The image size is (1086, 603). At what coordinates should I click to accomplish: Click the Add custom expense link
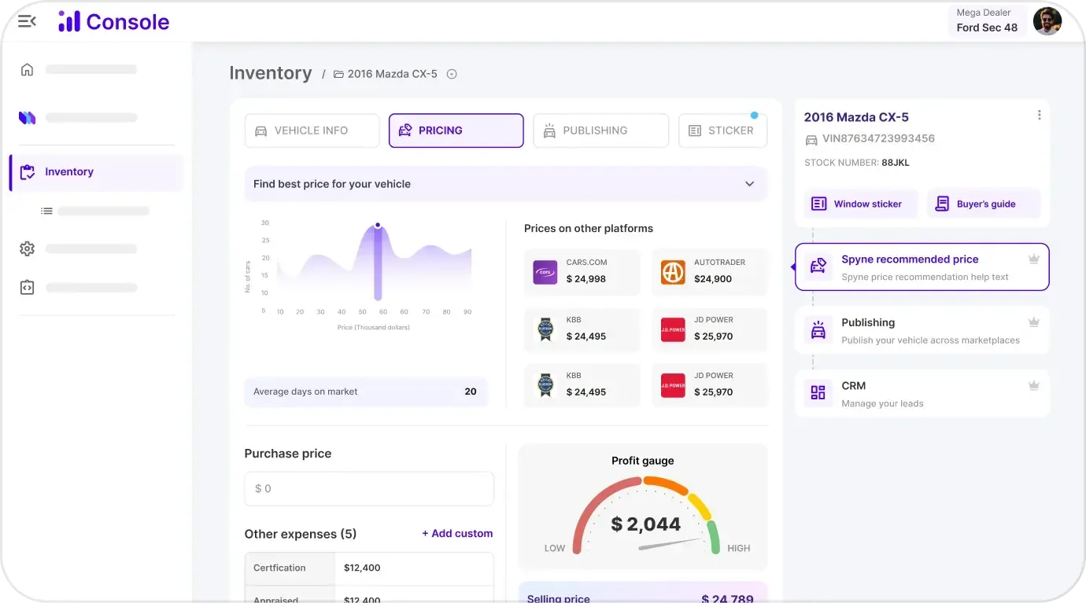click(457, 533)
